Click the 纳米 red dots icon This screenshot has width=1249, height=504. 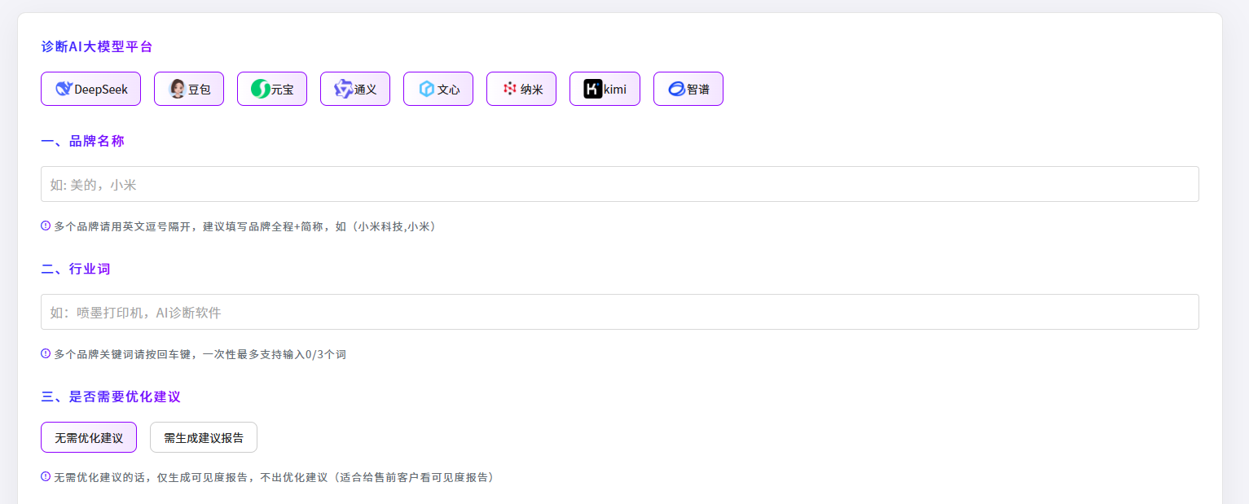pos(510,89)
